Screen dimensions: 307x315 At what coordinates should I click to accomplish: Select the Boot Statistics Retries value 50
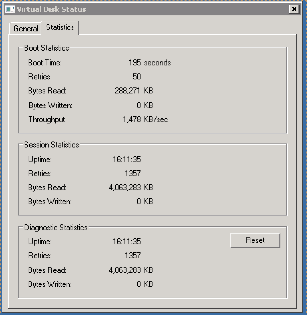click(137, 76)
